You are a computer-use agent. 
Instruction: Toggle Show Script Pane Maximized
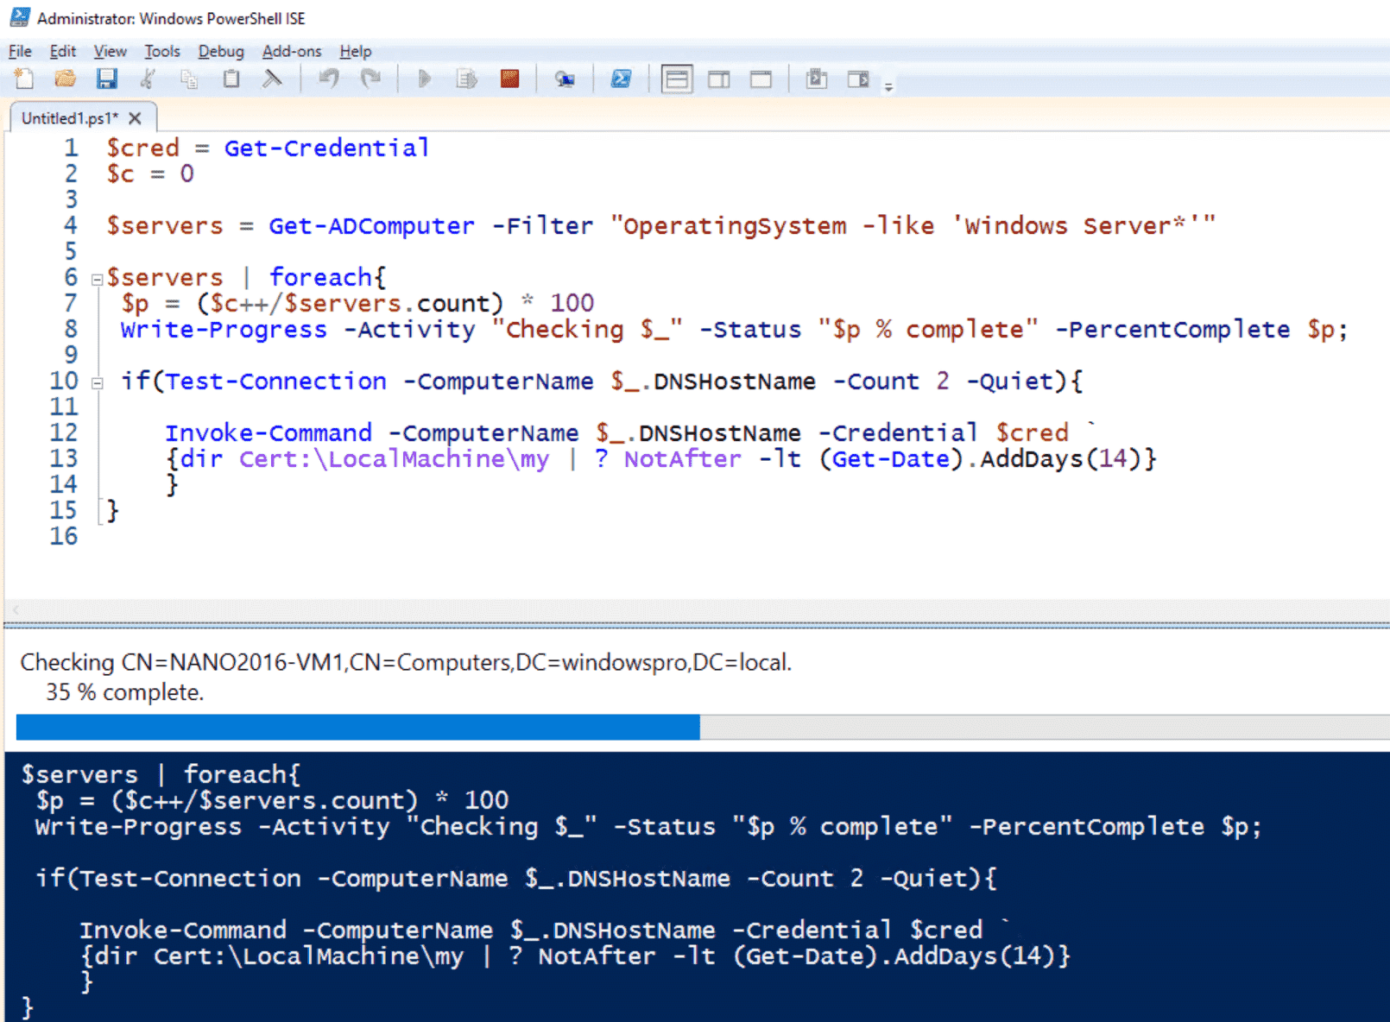click(761, 79)
